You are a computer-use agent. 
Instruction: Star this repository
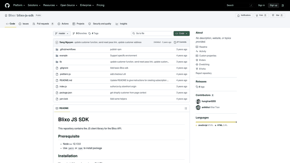277,15
